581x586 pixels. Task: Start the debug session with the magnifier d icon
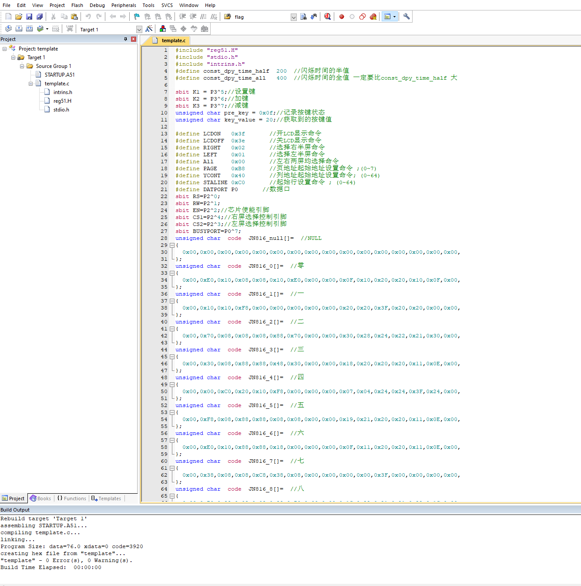point(328,17)
